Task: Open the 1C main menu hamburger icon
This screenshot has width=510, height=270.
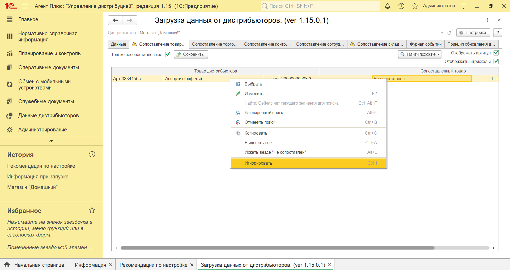Action: [25, 6]
